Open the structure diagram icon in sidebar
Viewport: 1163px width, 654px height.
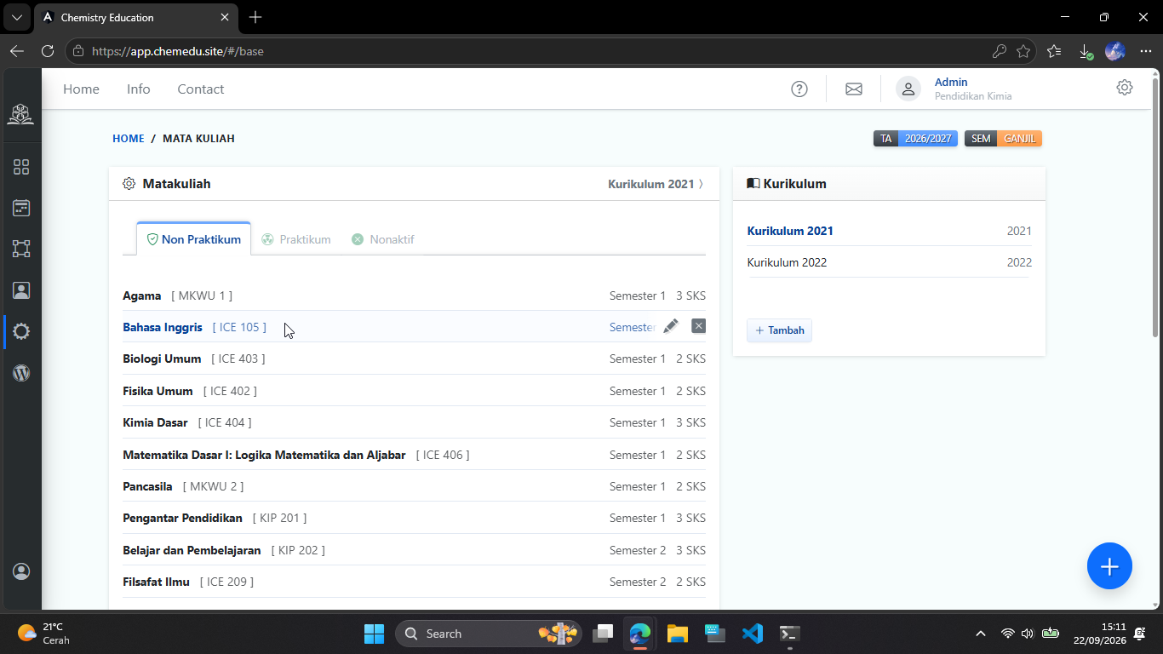(x=21, y=249)
